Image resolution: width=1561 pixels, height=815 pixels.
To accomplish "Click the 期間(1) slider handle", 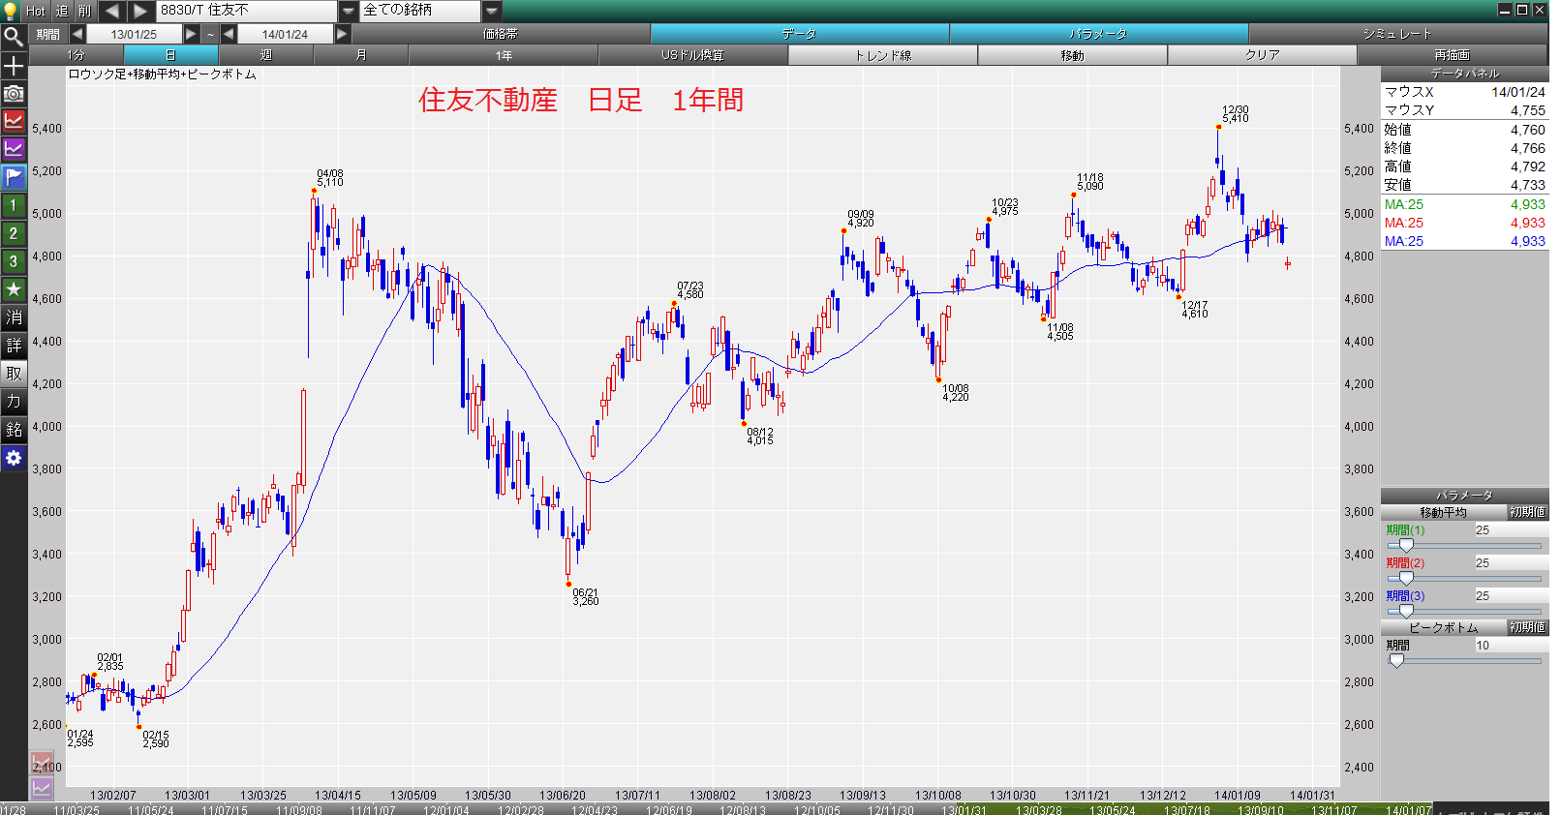I will (x=1406, y=546).
